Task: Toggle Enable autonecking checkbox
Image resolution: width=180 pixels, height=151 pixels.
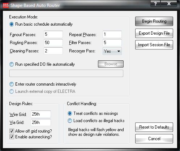Action: (x=12, y=137)
